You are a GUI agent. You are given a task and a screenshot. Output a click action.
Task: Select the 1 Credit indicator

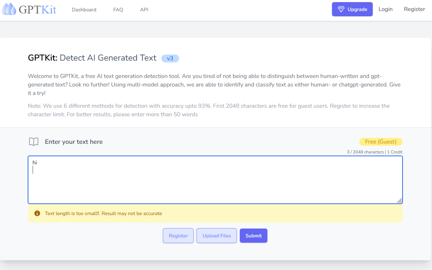point(394,152)
